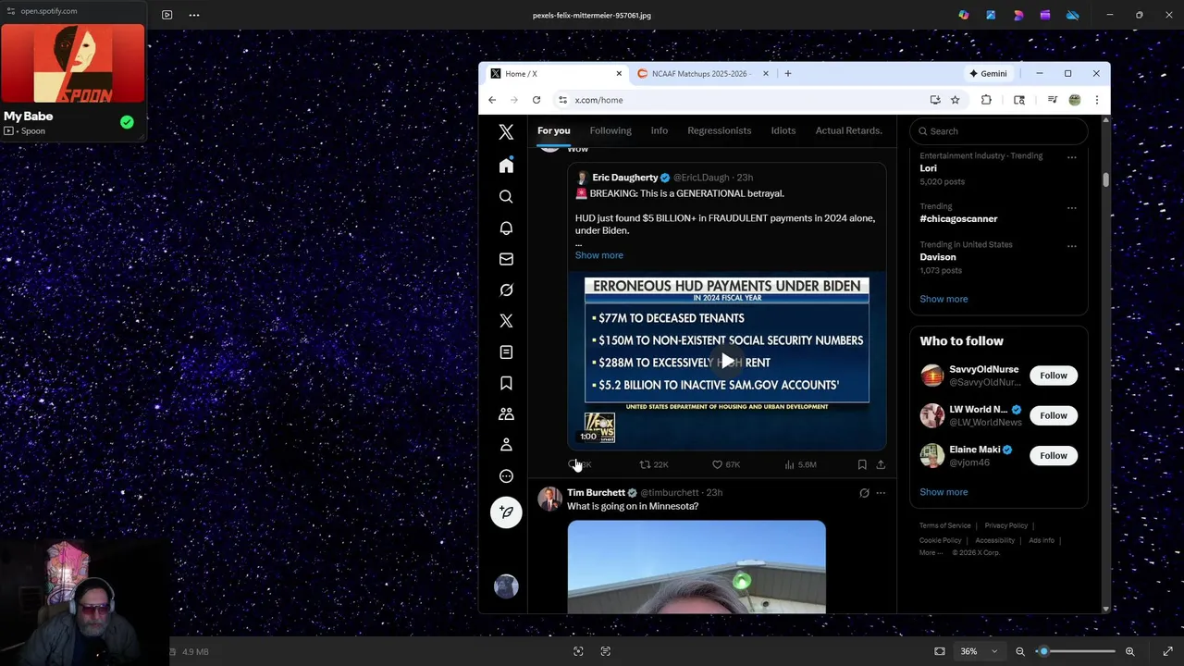
Task: Go to Home in X sidebar
Action: (506, 166)
